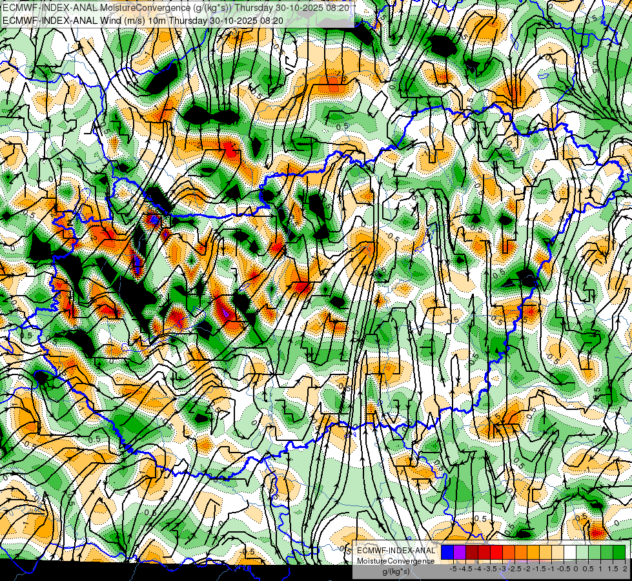Click the Wind 10m title line
The width and height of the screenshot is (632, 581).
click(x=143, y=21)
